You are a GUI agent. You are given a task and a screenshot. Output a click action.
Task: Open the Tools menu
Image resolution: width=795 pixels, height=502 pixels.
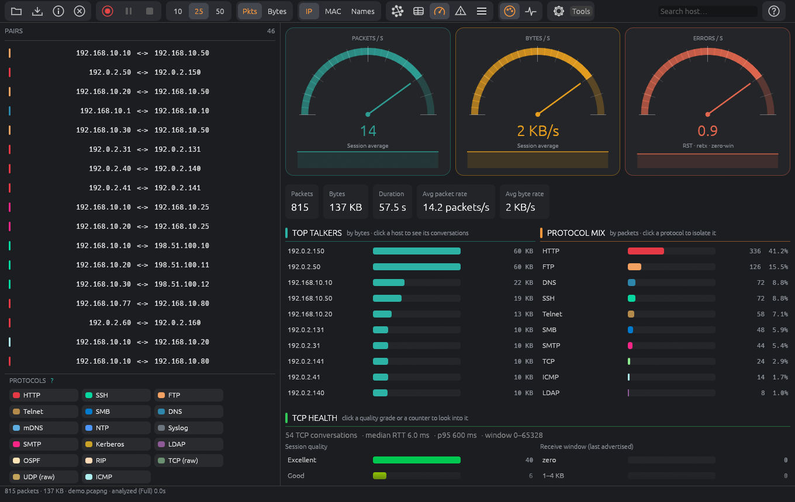[581, 11]
